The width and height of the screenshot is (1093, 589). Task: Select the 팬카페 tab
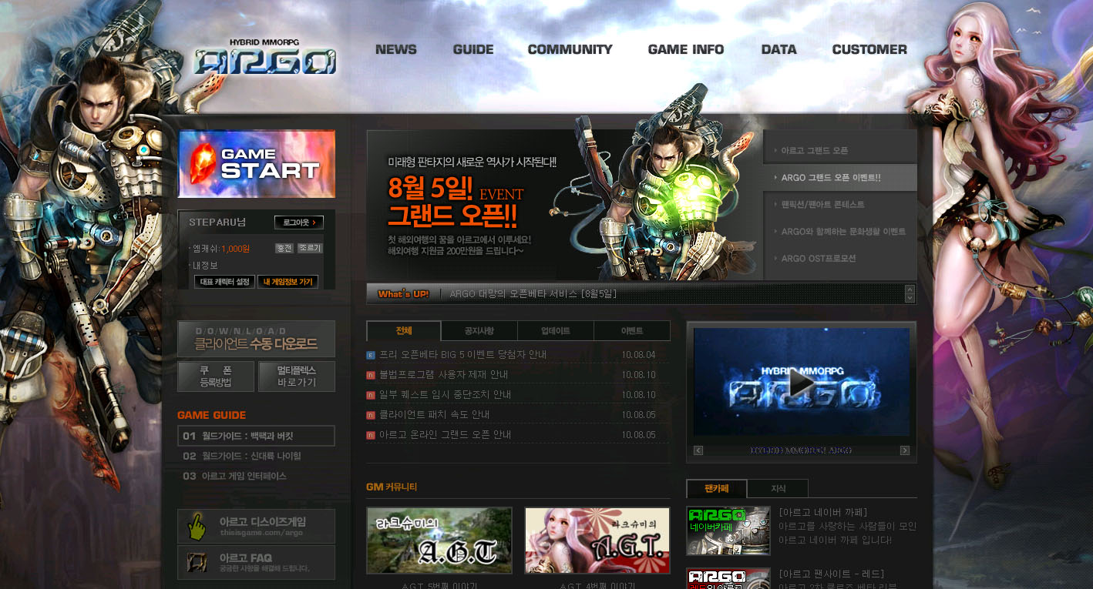click(x=716, y=488)
